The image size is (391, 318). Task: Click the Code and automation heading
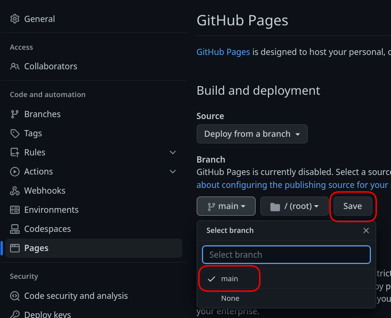48,95
